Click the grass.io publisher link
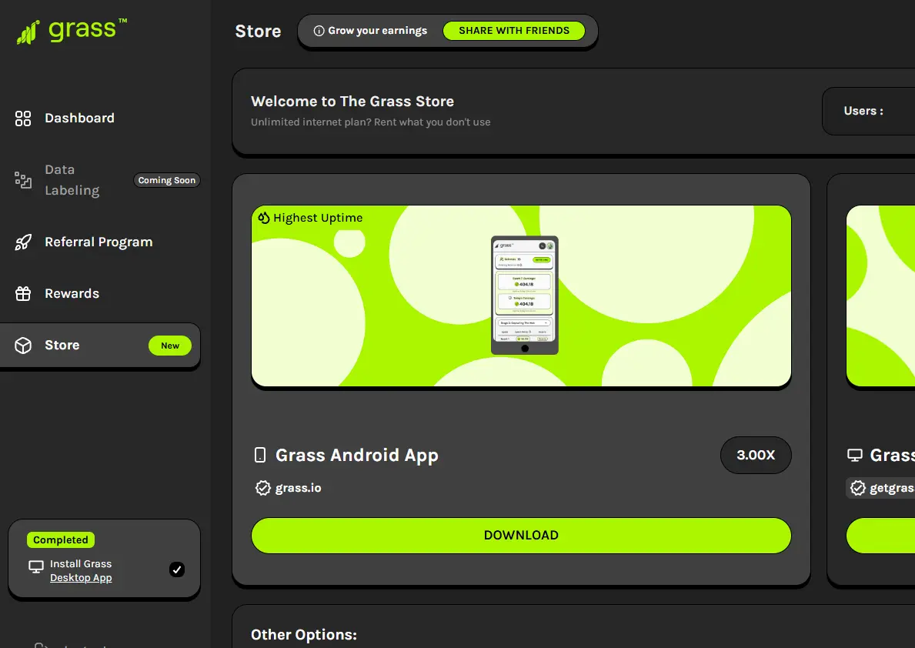The height and width of the screenshot is (648, 915). click(298, 488)
